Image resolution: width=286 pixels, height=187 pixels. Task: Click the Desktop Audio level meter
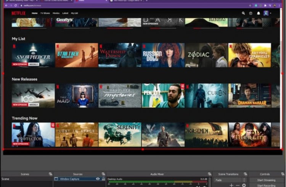[158, 182]
